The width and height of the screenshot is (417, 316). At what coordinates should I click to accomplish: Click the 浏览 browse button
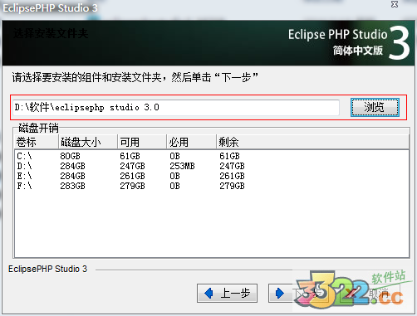click(375, 107)
